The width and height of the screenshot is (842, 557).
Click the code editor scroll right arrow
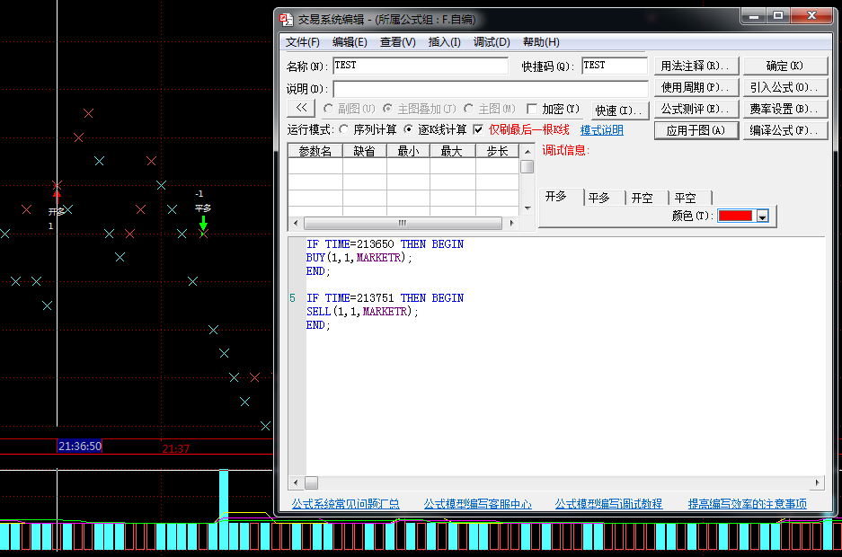(818, 483)
